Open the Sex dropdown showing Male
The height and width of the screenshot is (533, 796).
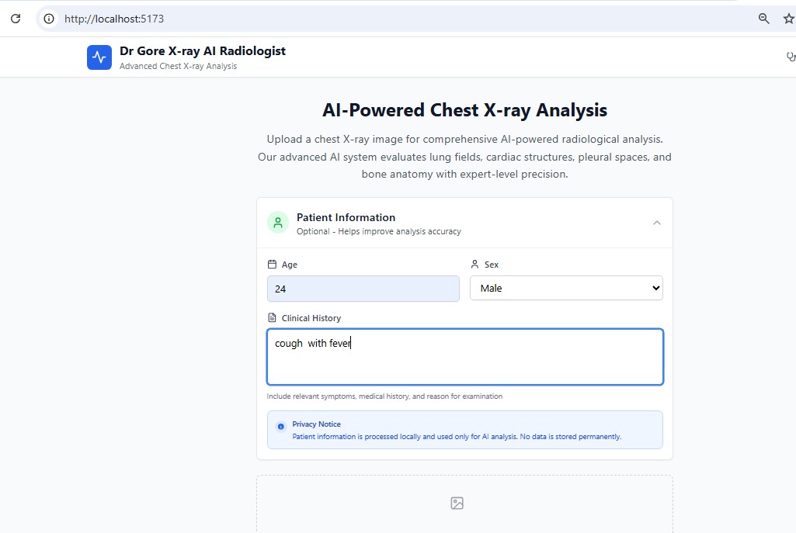tap(565, 288)
